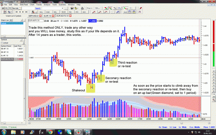The height and width of the screenshot is (135, 216).
Task: Click the magnifier zoom icon right of chart
Action: pos(214,100)
